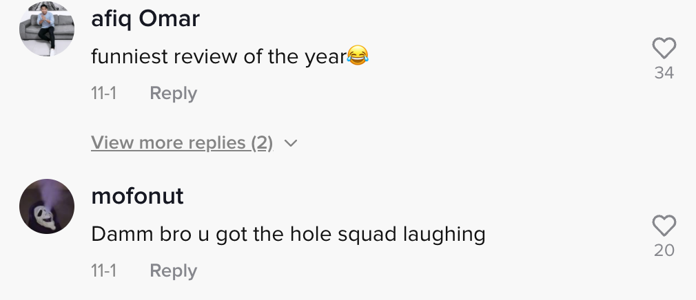Click the View more replies (2) link
Viewport: 696px width, 300px height.
point(182,143)
